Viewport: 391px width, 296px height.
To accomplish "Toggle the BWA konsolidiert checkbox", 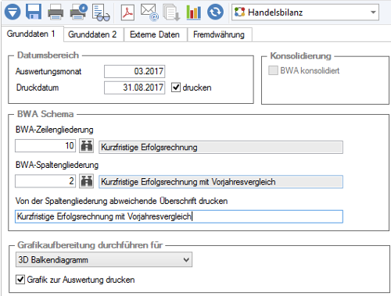I will pyautogui.click(x=273, y=70).
